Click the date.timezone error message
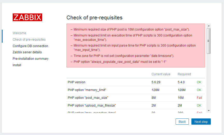Viewport: 224px width, 135px height. point(124,56)
